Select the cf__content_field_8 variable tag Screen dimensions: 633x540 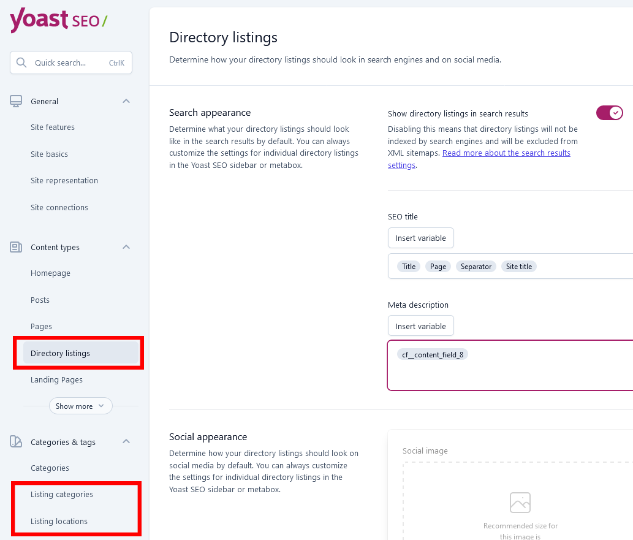coord(433,355)
